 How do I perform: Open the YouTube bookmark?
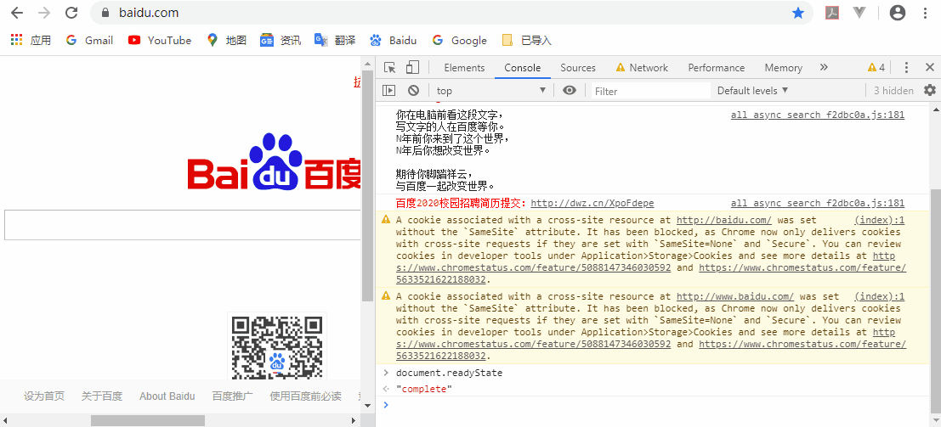click(x=160, y=40)
